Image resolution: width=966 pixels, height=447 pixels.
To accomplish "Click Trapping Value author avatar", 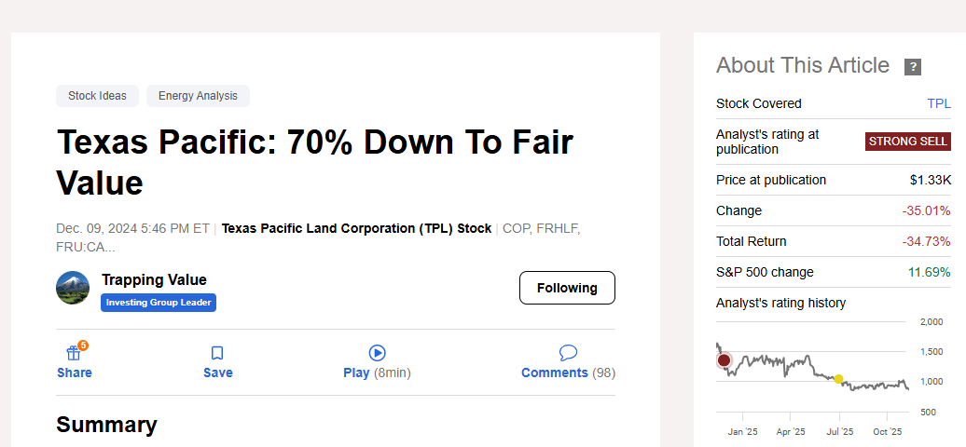I will (73, 288).
